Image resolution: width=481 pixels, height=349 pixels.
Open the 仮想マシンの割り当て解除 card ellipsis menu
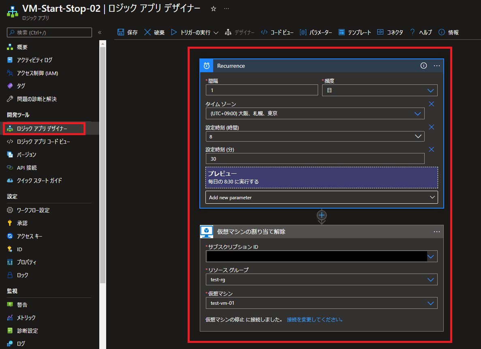(x=437, y=232)
